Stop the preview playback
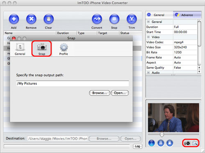This screenshot has height=153, width=205. tap(170, 143)
